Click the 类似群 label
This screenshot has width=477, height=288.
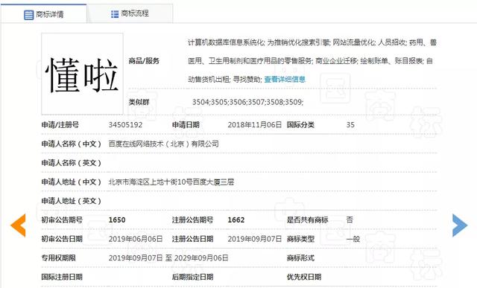click(139, 102)
